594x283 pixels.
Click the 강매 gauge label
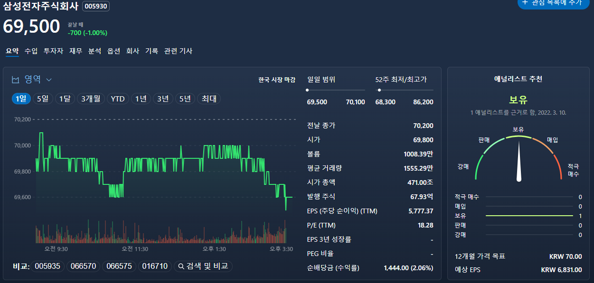(x=463, y=166)
